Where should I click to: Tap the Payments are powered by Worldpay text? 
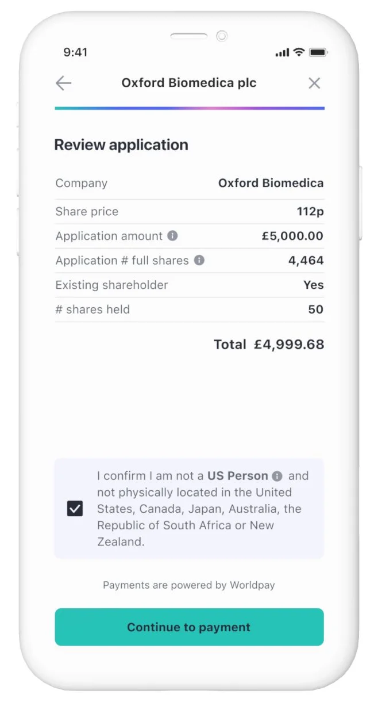point(189,585)
